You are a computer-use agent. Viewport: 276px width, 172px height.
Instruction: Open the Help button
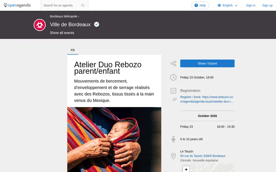[200, 5]
